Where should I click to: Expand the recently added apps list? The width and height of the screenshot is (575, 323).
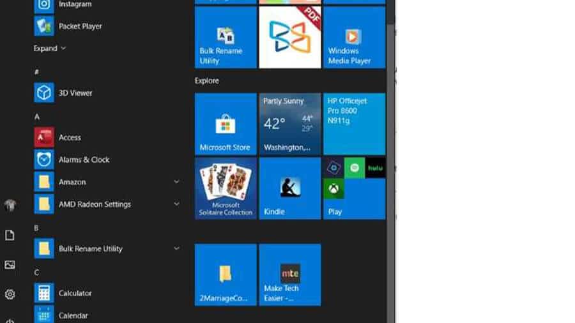[x=49, y=49]
